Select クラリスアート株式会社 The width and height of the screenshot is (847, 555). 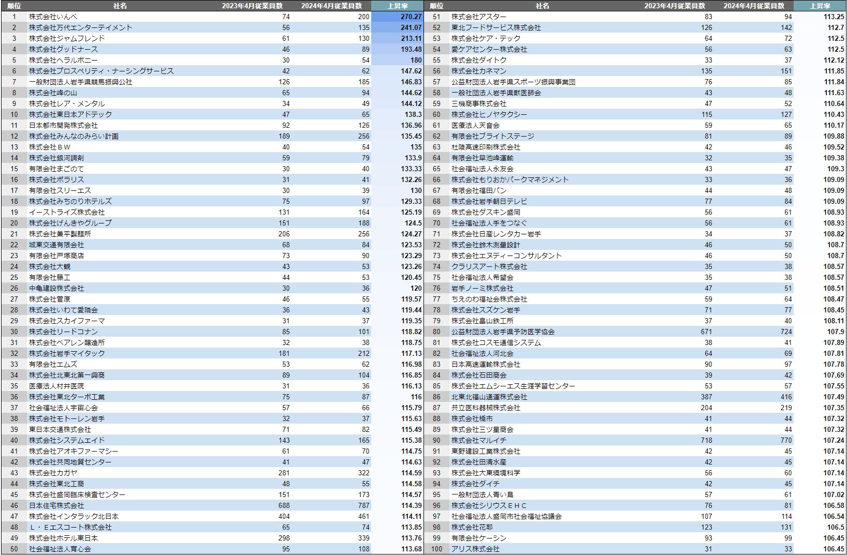pyautogui.click(x=489, y=266)
